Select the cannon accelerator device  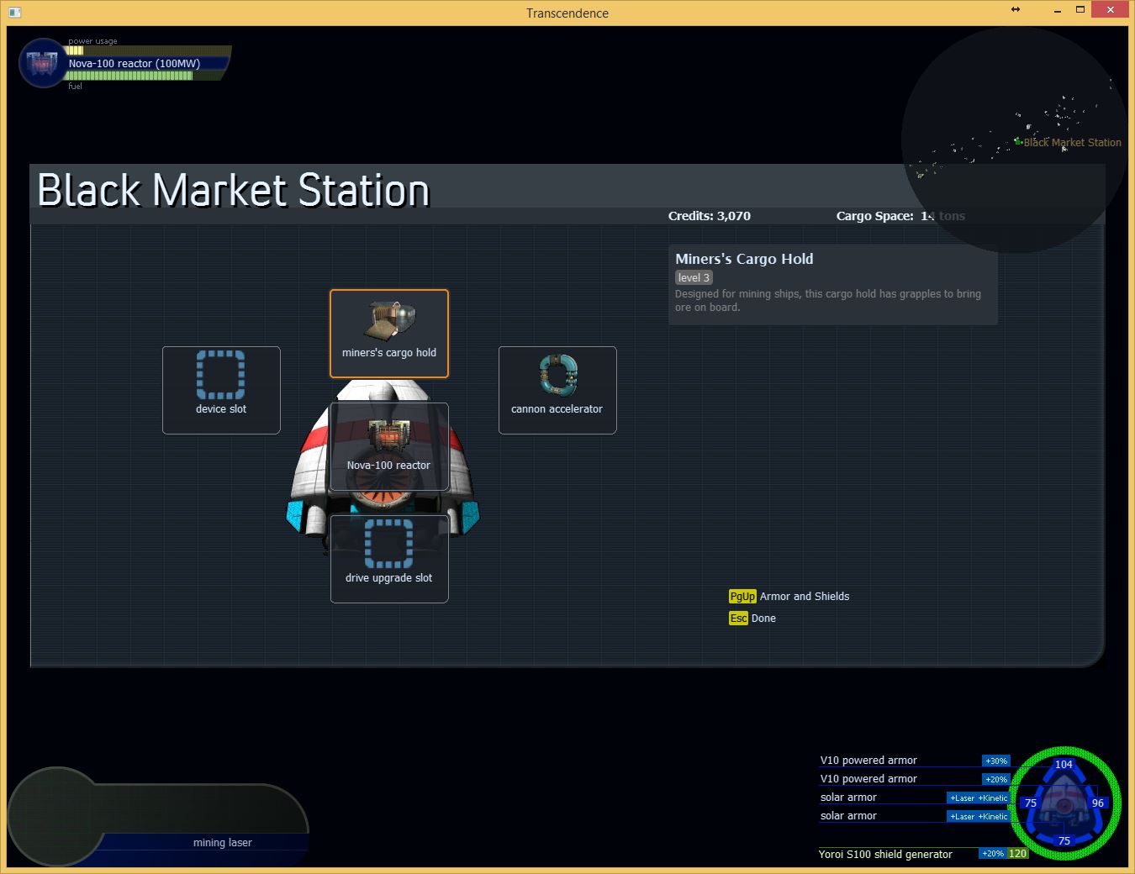click(x=557, y=390)
